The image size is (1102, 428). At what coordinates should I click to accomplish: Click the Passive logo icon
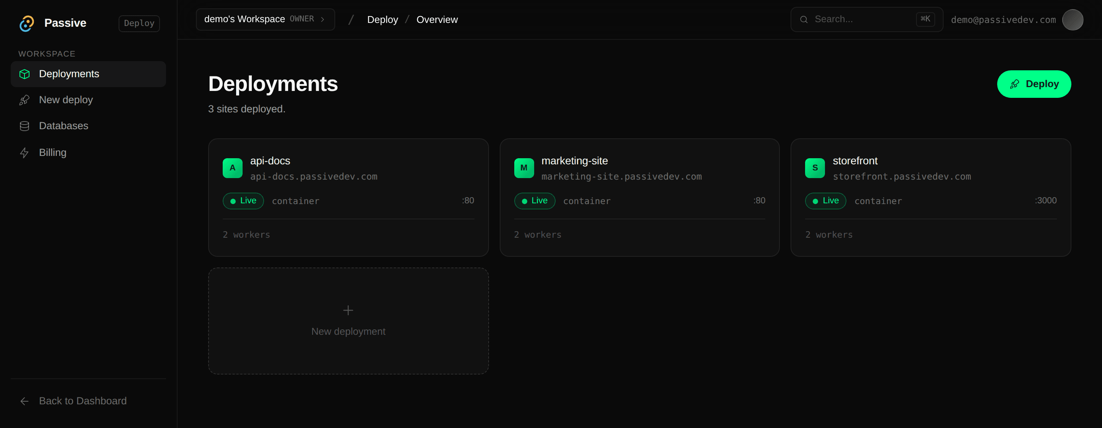[x=26, y=23]
